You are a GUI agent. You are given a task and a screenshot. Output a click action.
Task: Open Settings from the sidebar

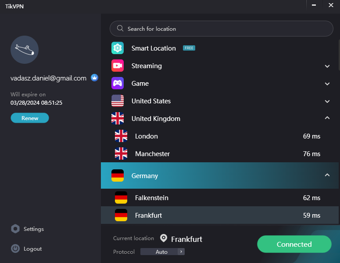coord(33,229)
